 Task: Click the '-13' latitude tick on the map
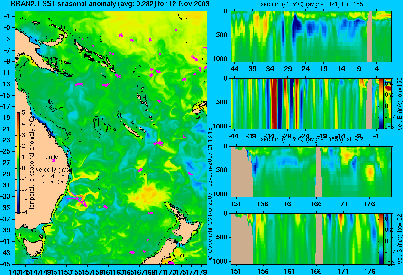7,84
